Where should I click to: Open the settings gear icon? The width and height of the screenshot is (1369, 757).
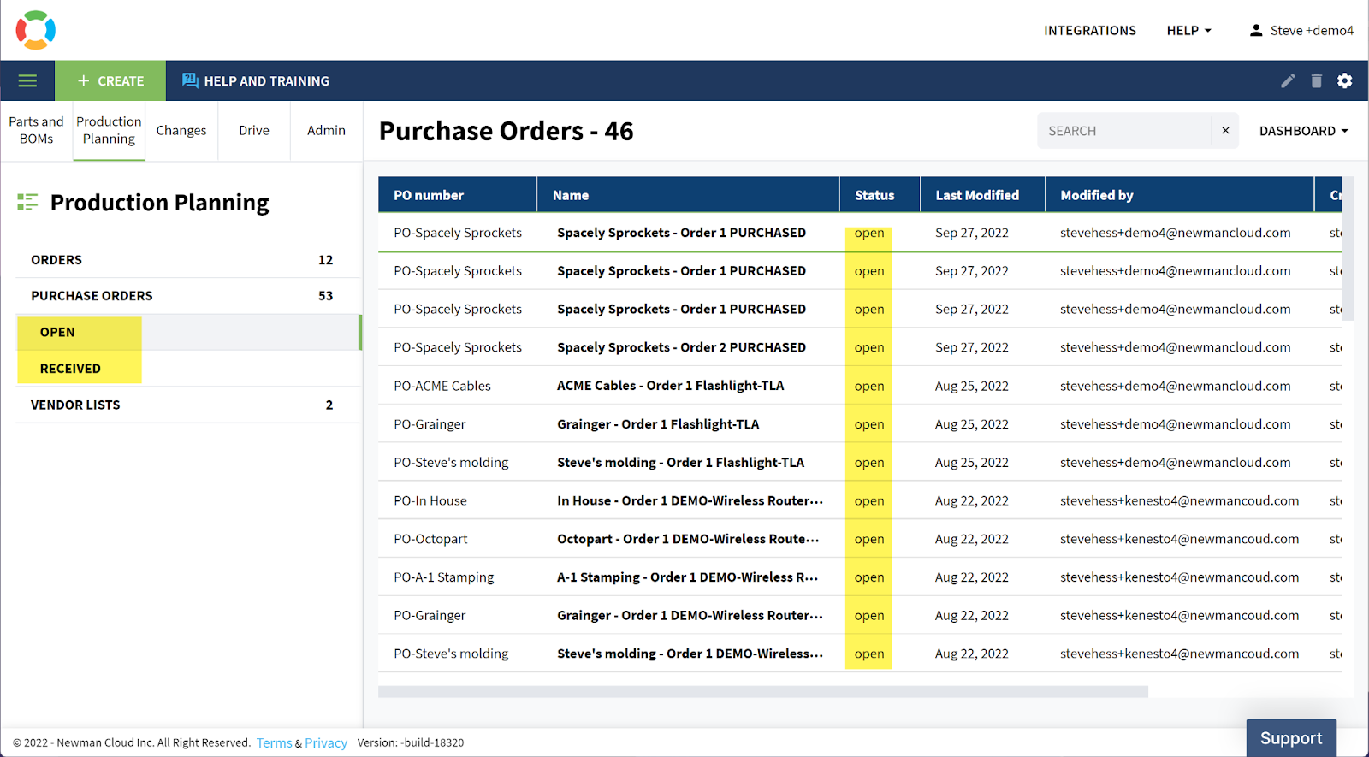[x=1345, y=80]
